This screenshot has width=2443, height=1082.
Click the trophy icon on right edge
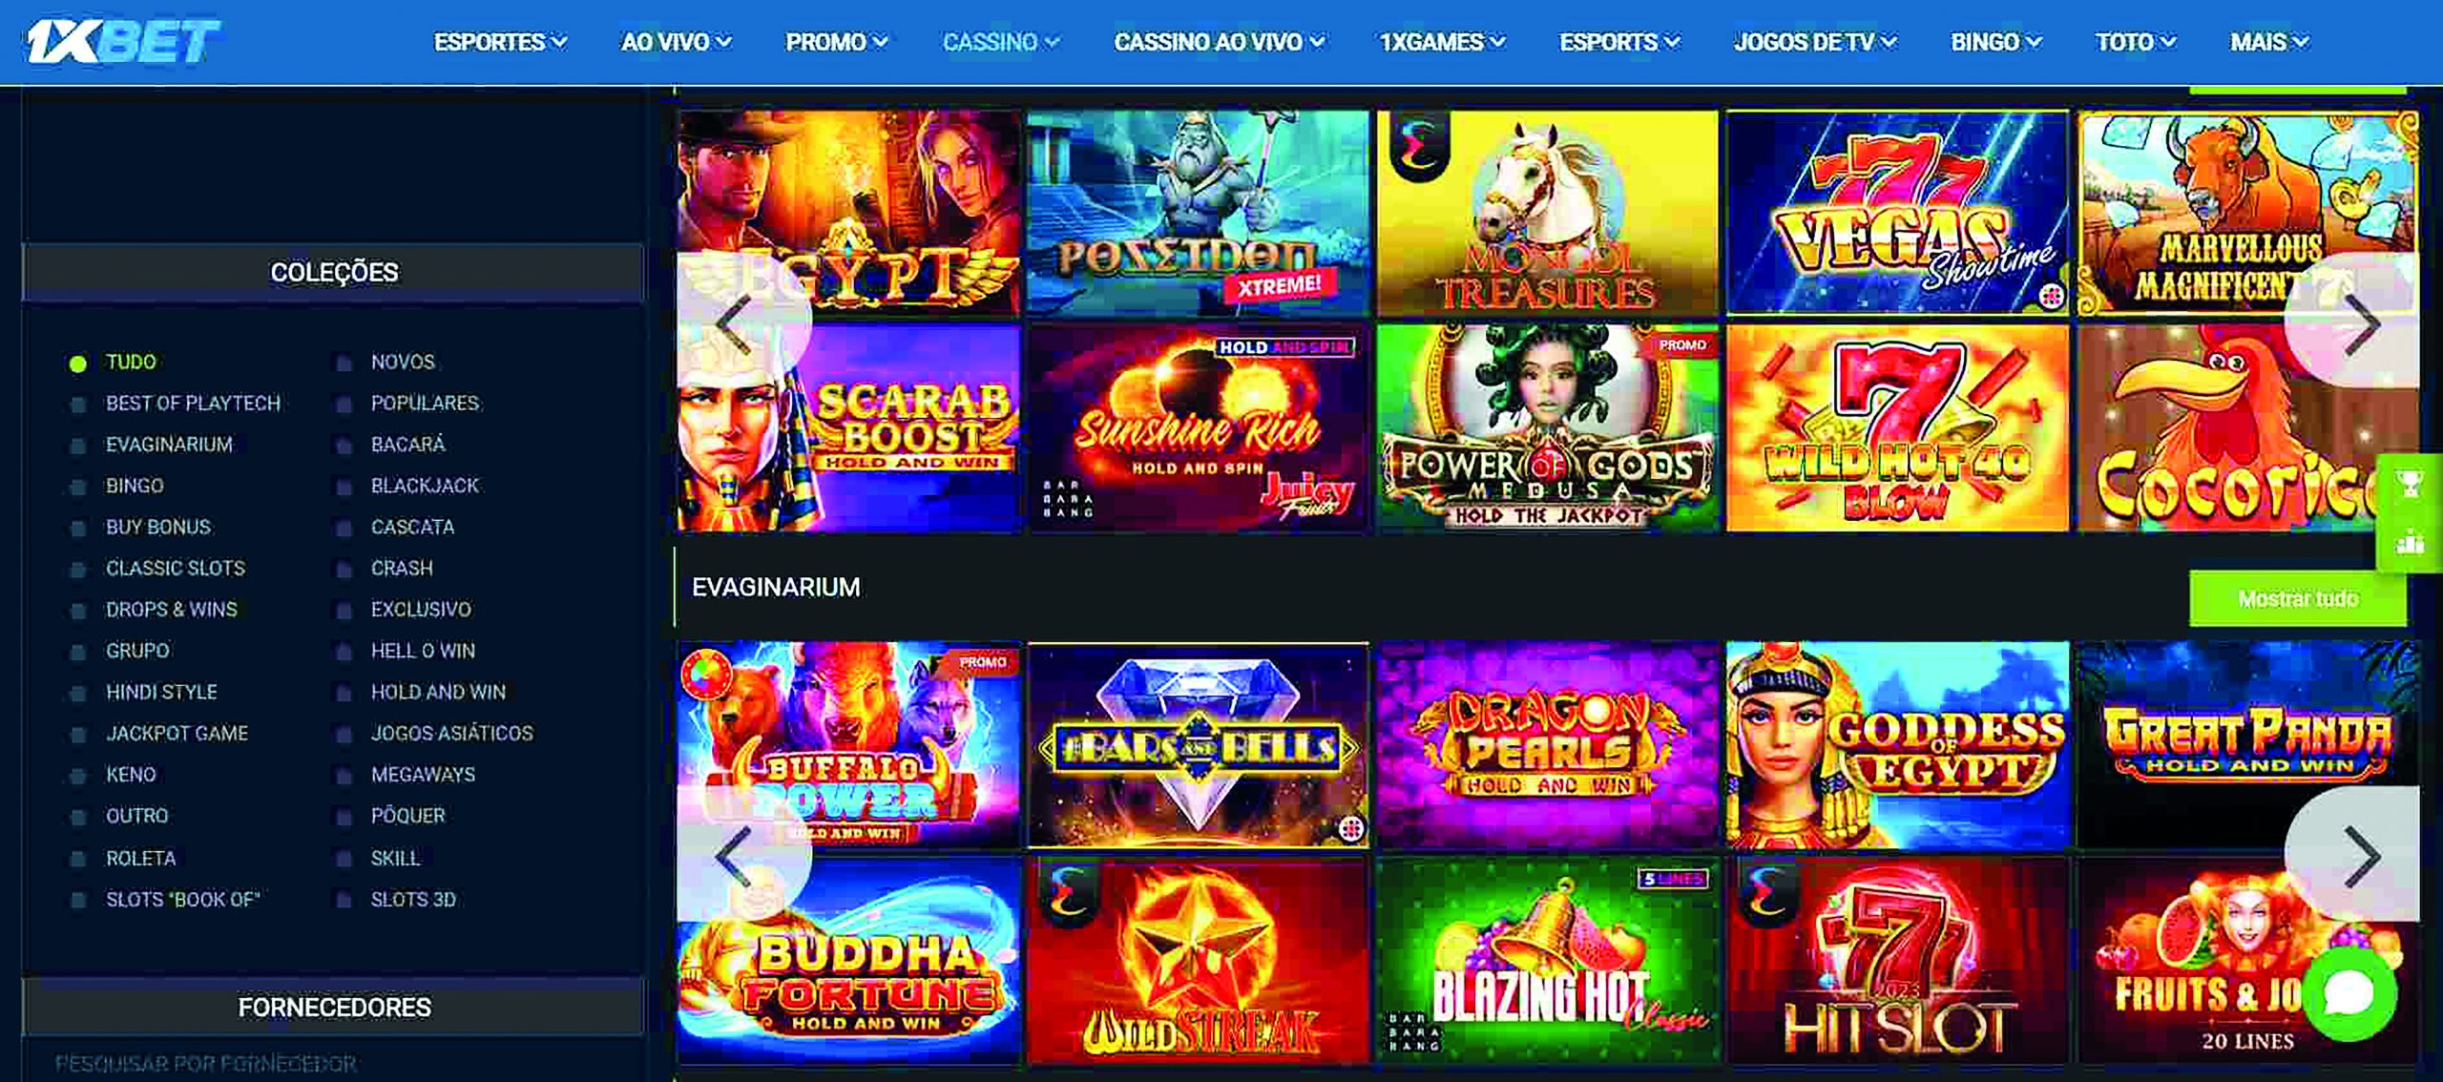(x=2410, y=485)
